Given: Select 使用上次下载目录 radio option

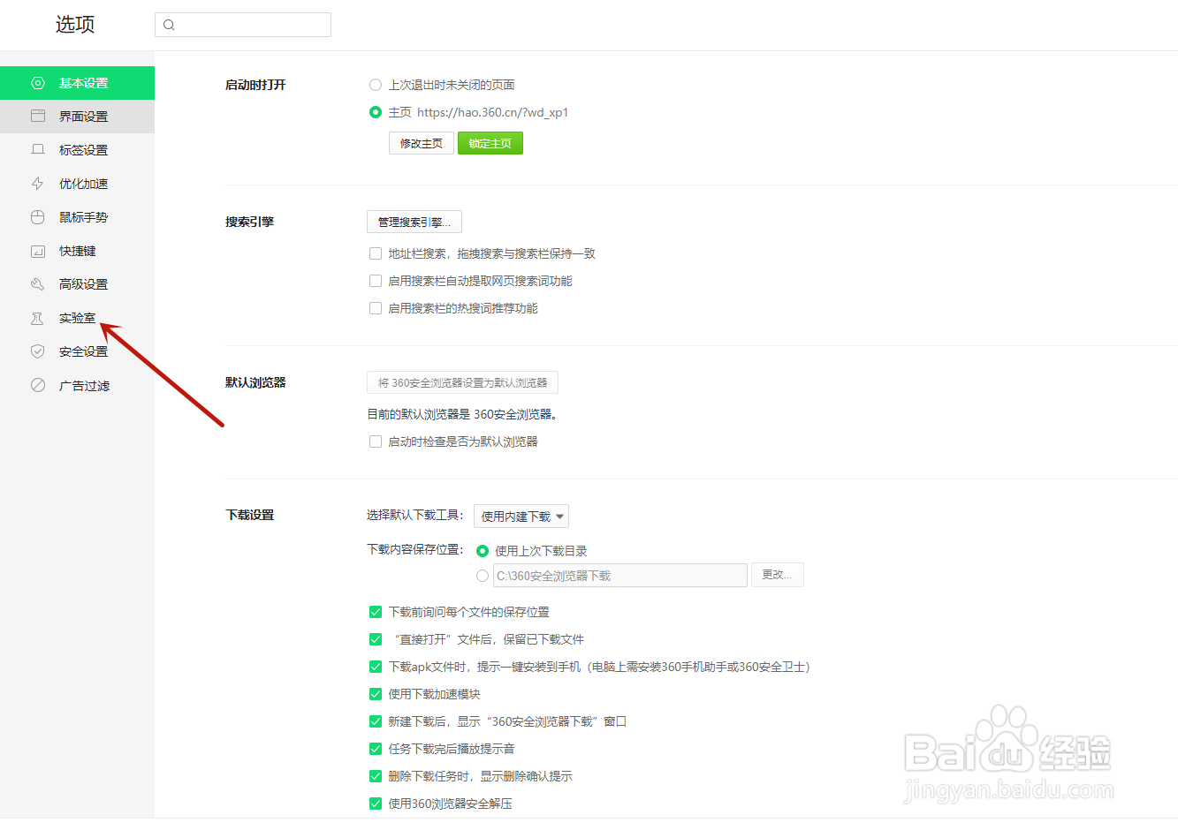Looking at the screenshot, I should click(x=483, y=551).
